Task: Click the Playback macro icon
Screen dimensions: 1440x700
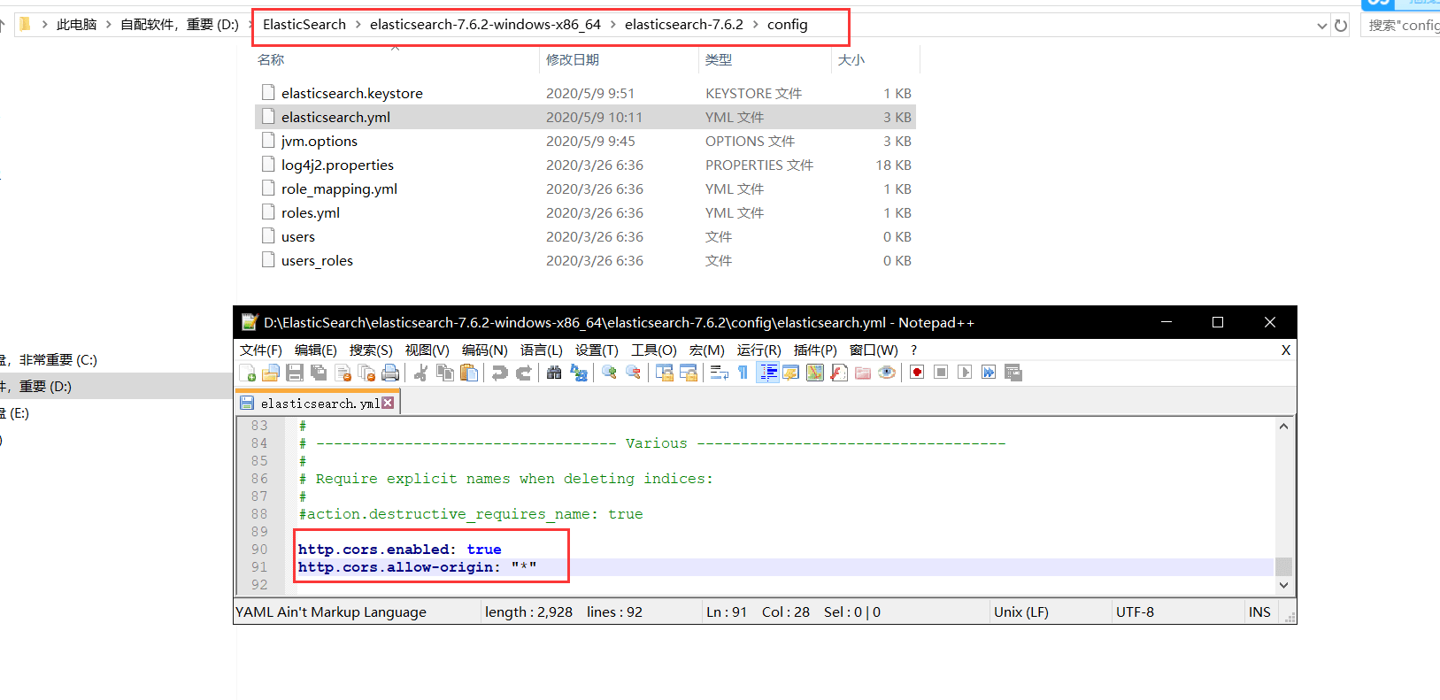Action: point(965,373)
